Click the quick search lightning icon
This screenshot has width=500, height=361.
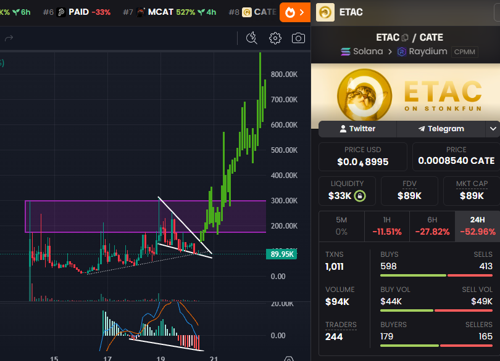pos(252,38)
